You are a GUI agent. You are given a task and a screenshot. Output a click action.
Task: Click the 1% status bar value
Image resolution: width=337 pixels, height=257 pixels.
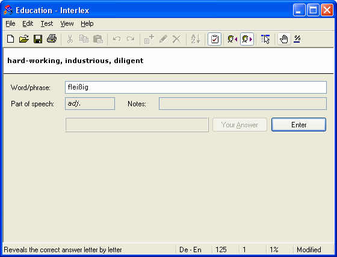tap(274, 250)
